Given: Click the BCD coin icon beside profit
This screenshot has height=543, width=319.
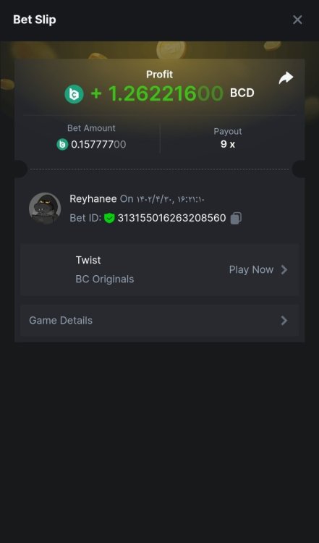Looking at the screenshot, I should (x=74, y=94).
